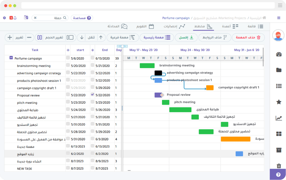
Task: Click start column diamond header icon
Action: point(68,50)
